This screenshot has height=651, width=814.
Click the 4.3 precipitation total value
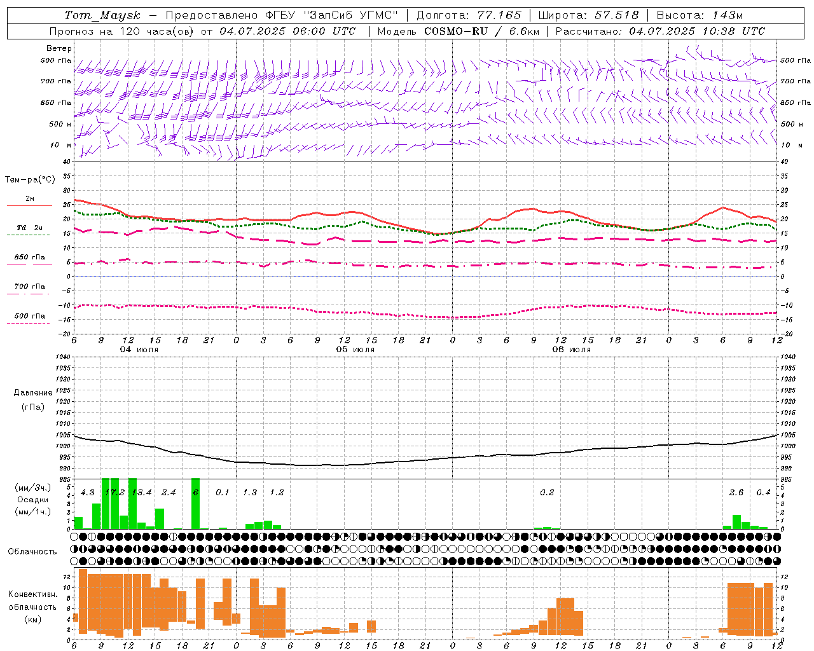point(88,493)
